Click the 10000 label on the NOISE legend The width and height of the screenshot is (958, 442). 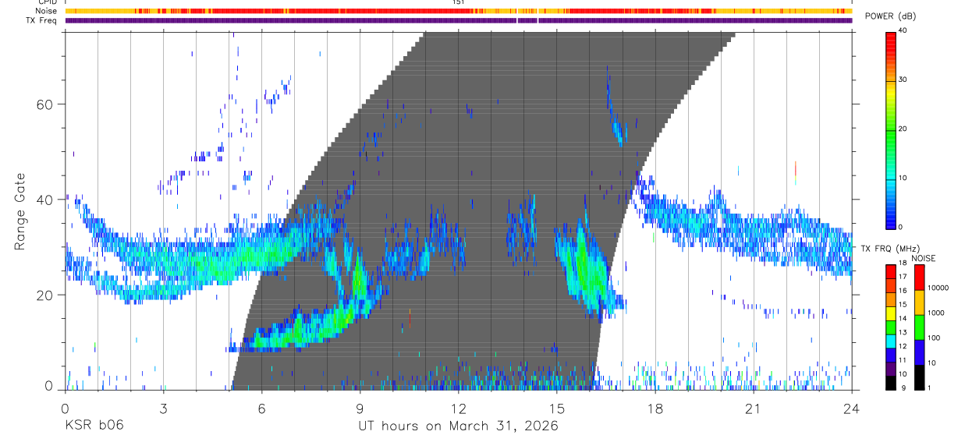point(938,288)
